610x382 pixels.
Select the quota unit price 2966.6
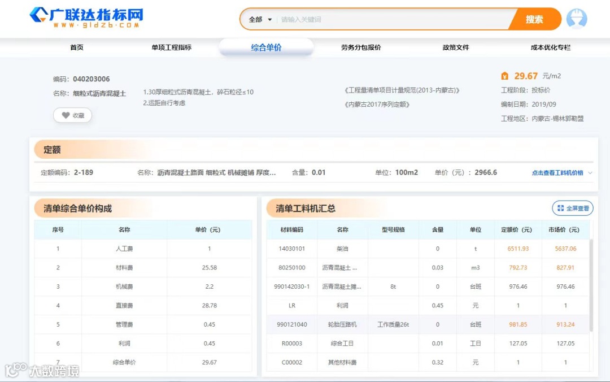pyautogui.click(x=486, y=172)
